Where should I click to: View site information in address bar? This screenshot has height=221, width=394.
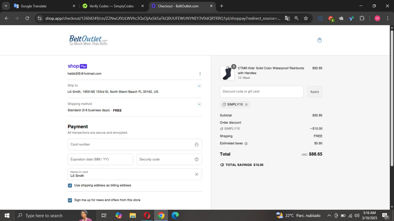(40, 18)
